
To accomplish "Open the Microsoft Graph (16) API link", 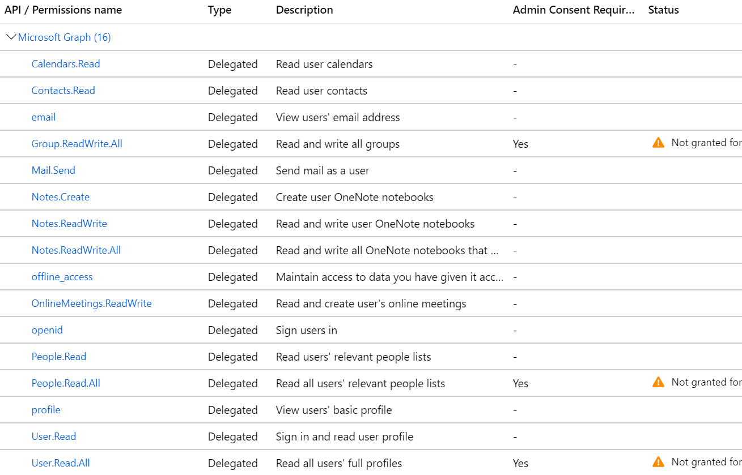I will tap(64, 37).
